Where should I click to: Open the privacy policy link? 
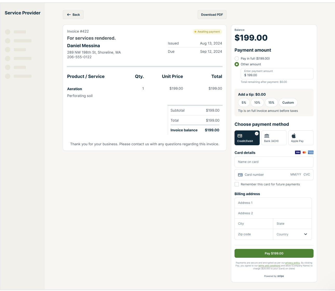coord(292,263)
